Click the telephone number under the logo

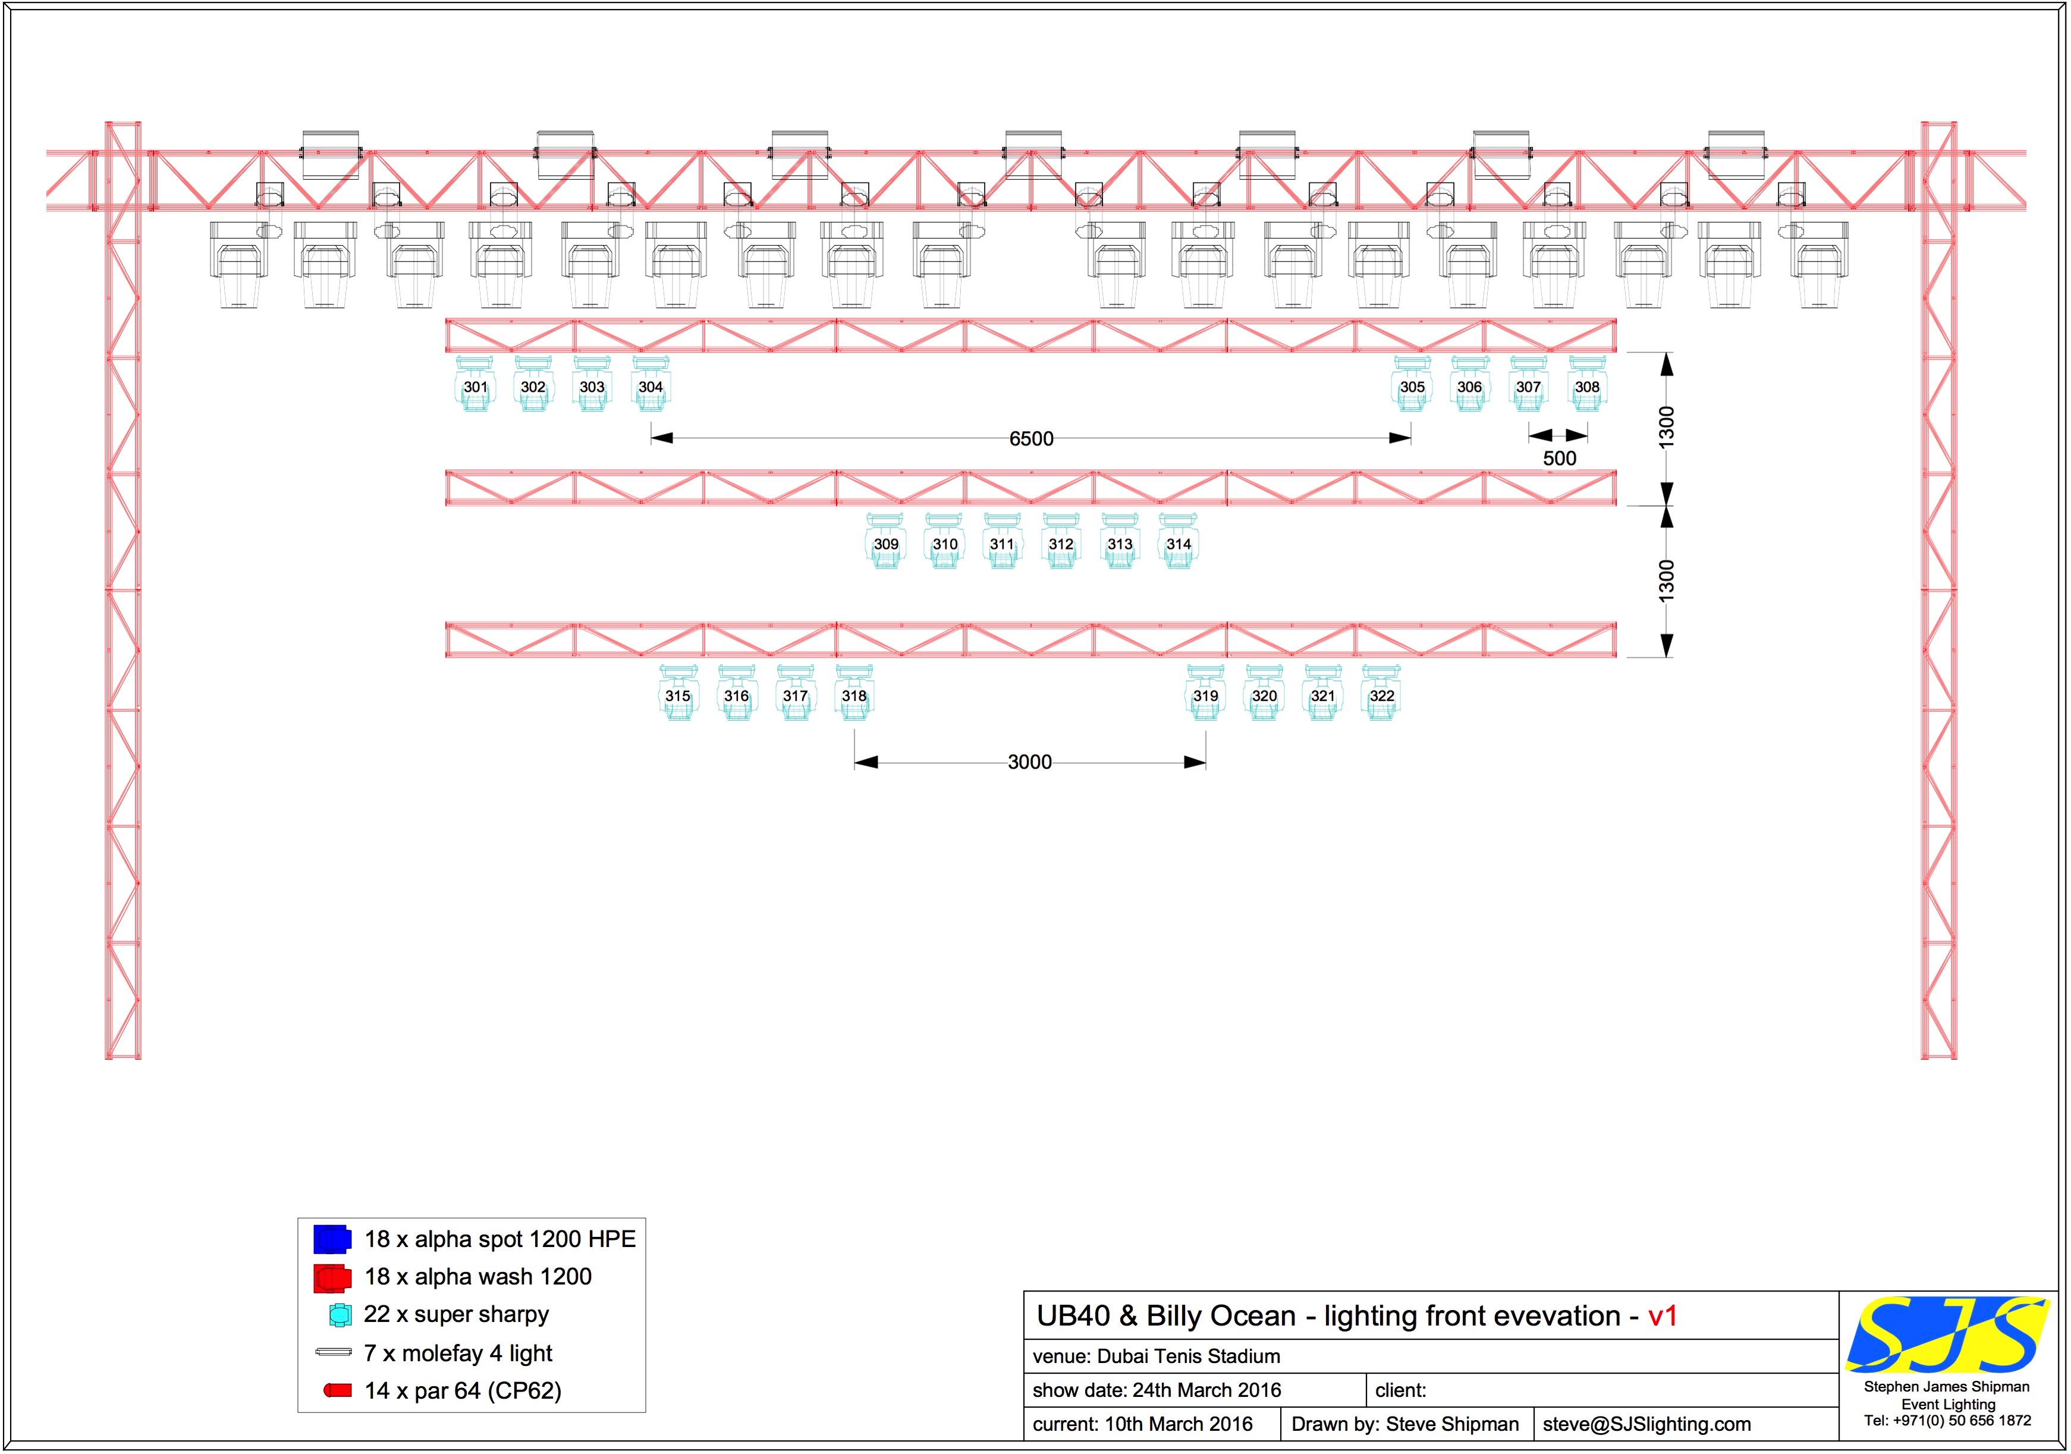tap(1947, 1421)
